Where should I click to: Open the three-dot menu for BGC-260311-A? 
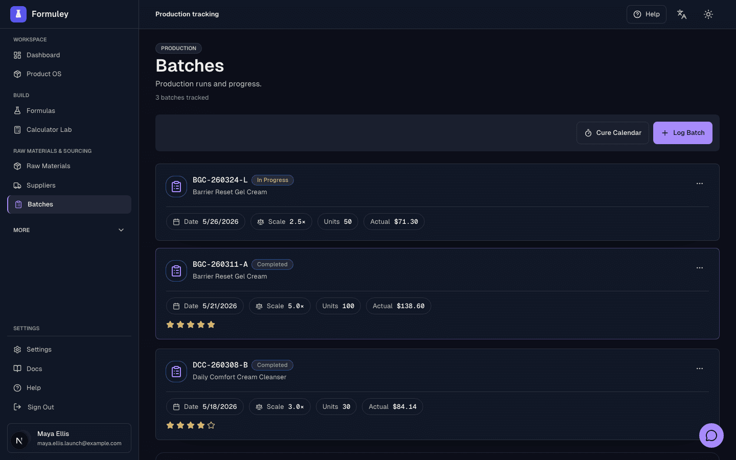[x=700, y=268]
